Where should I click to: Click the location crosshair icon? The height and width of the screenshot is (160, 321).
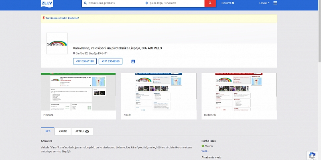coord(146,3)
